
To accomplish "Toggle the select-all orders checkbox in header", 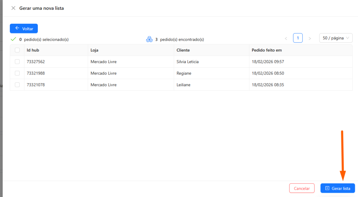I will click(x=17, y=50).
